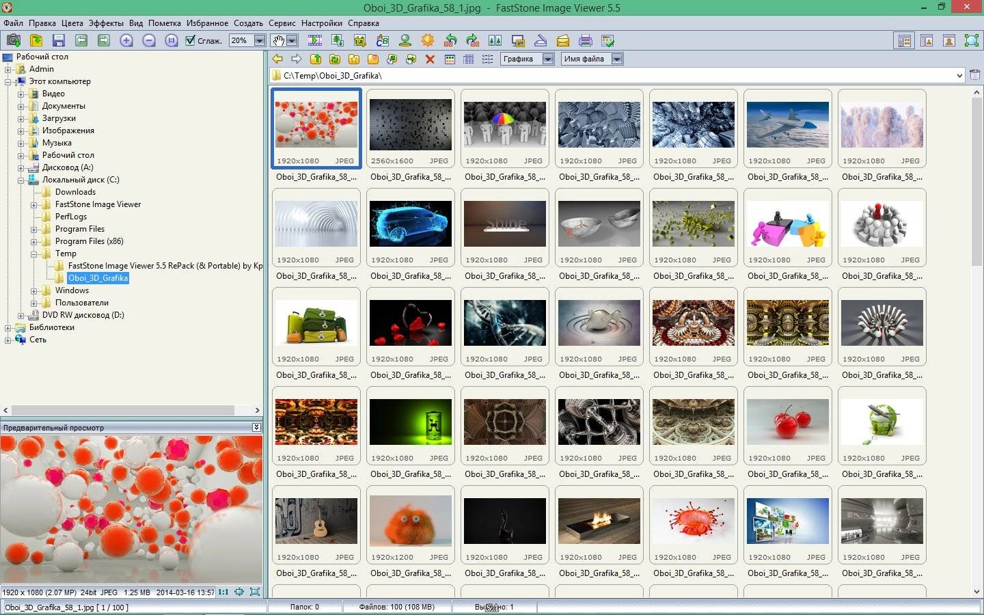Collapse the Temp folder tree node

point(33,254)
